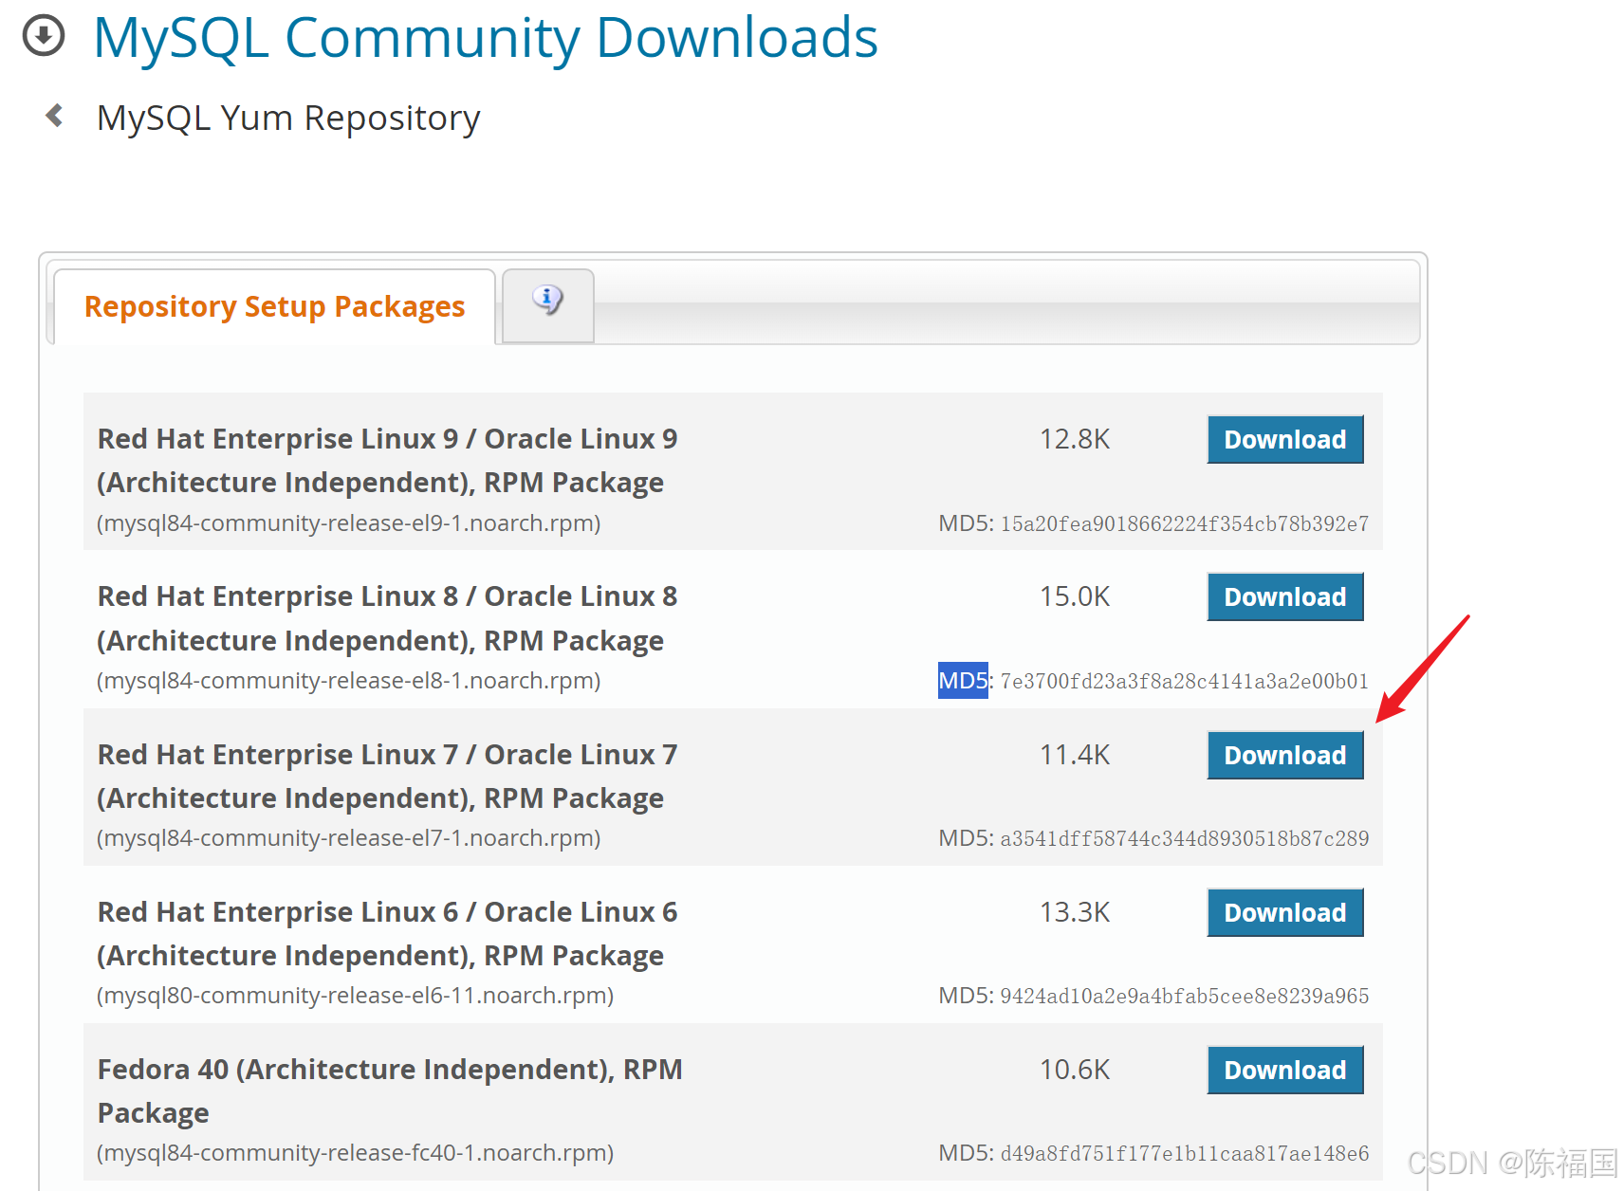Click the Red Hat Enterprise Linux 9 title
Viewport: 1623px width, 1191px height.
tap(387, 461)
